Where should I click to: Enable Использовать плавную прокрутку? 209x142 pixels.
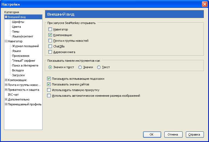click(x=49, y=90)
